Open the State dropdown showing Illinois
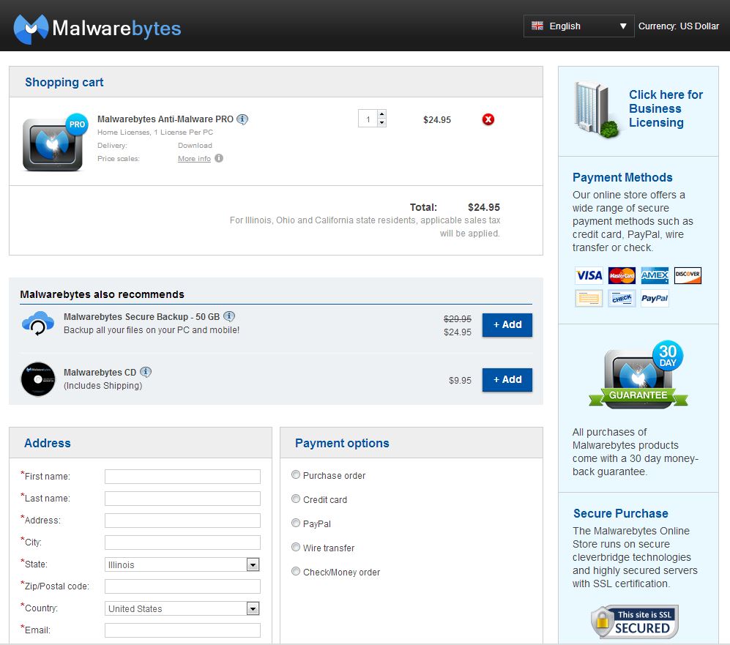The image size is (730, 645). pos(182,564)
